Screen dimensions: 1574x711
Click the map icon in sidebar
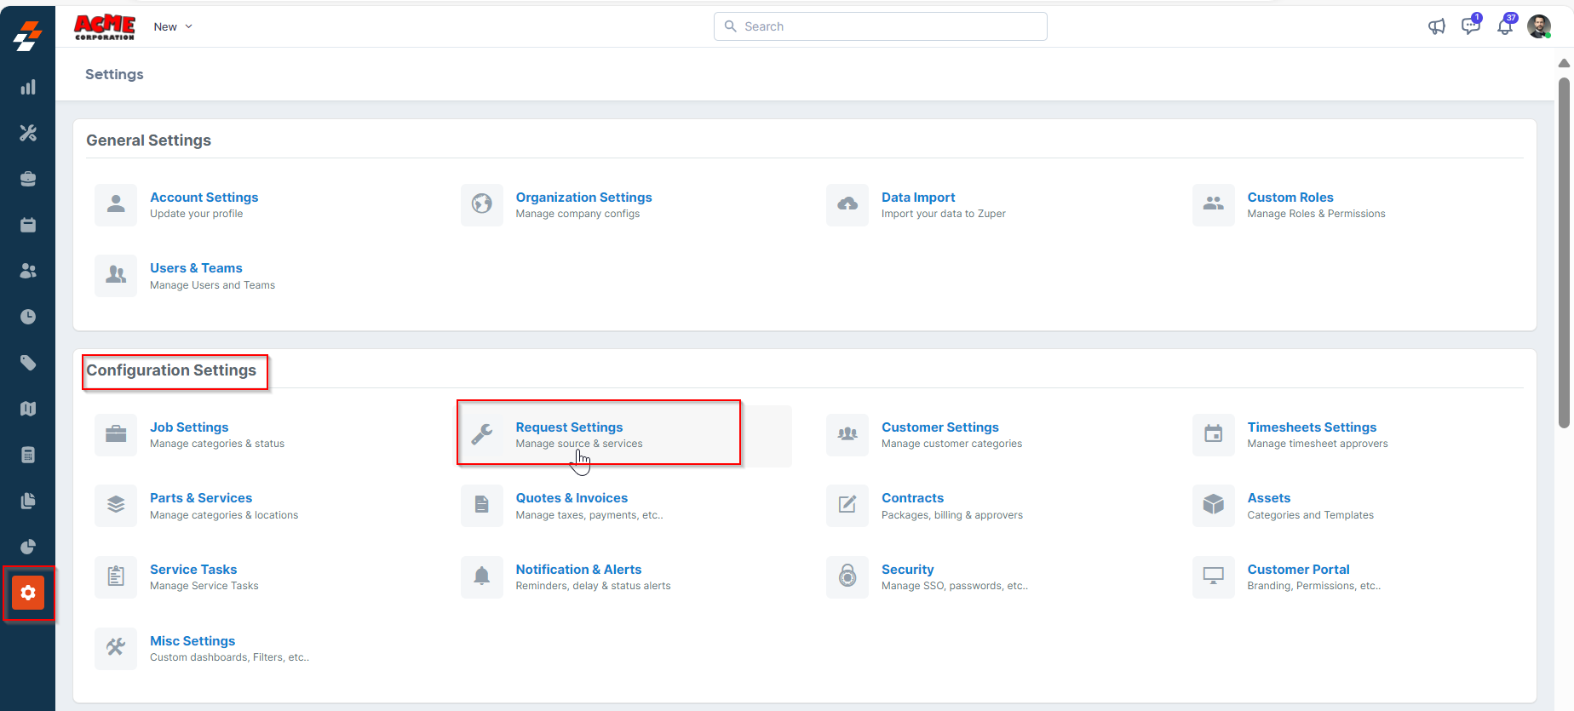tap(28, 409)
